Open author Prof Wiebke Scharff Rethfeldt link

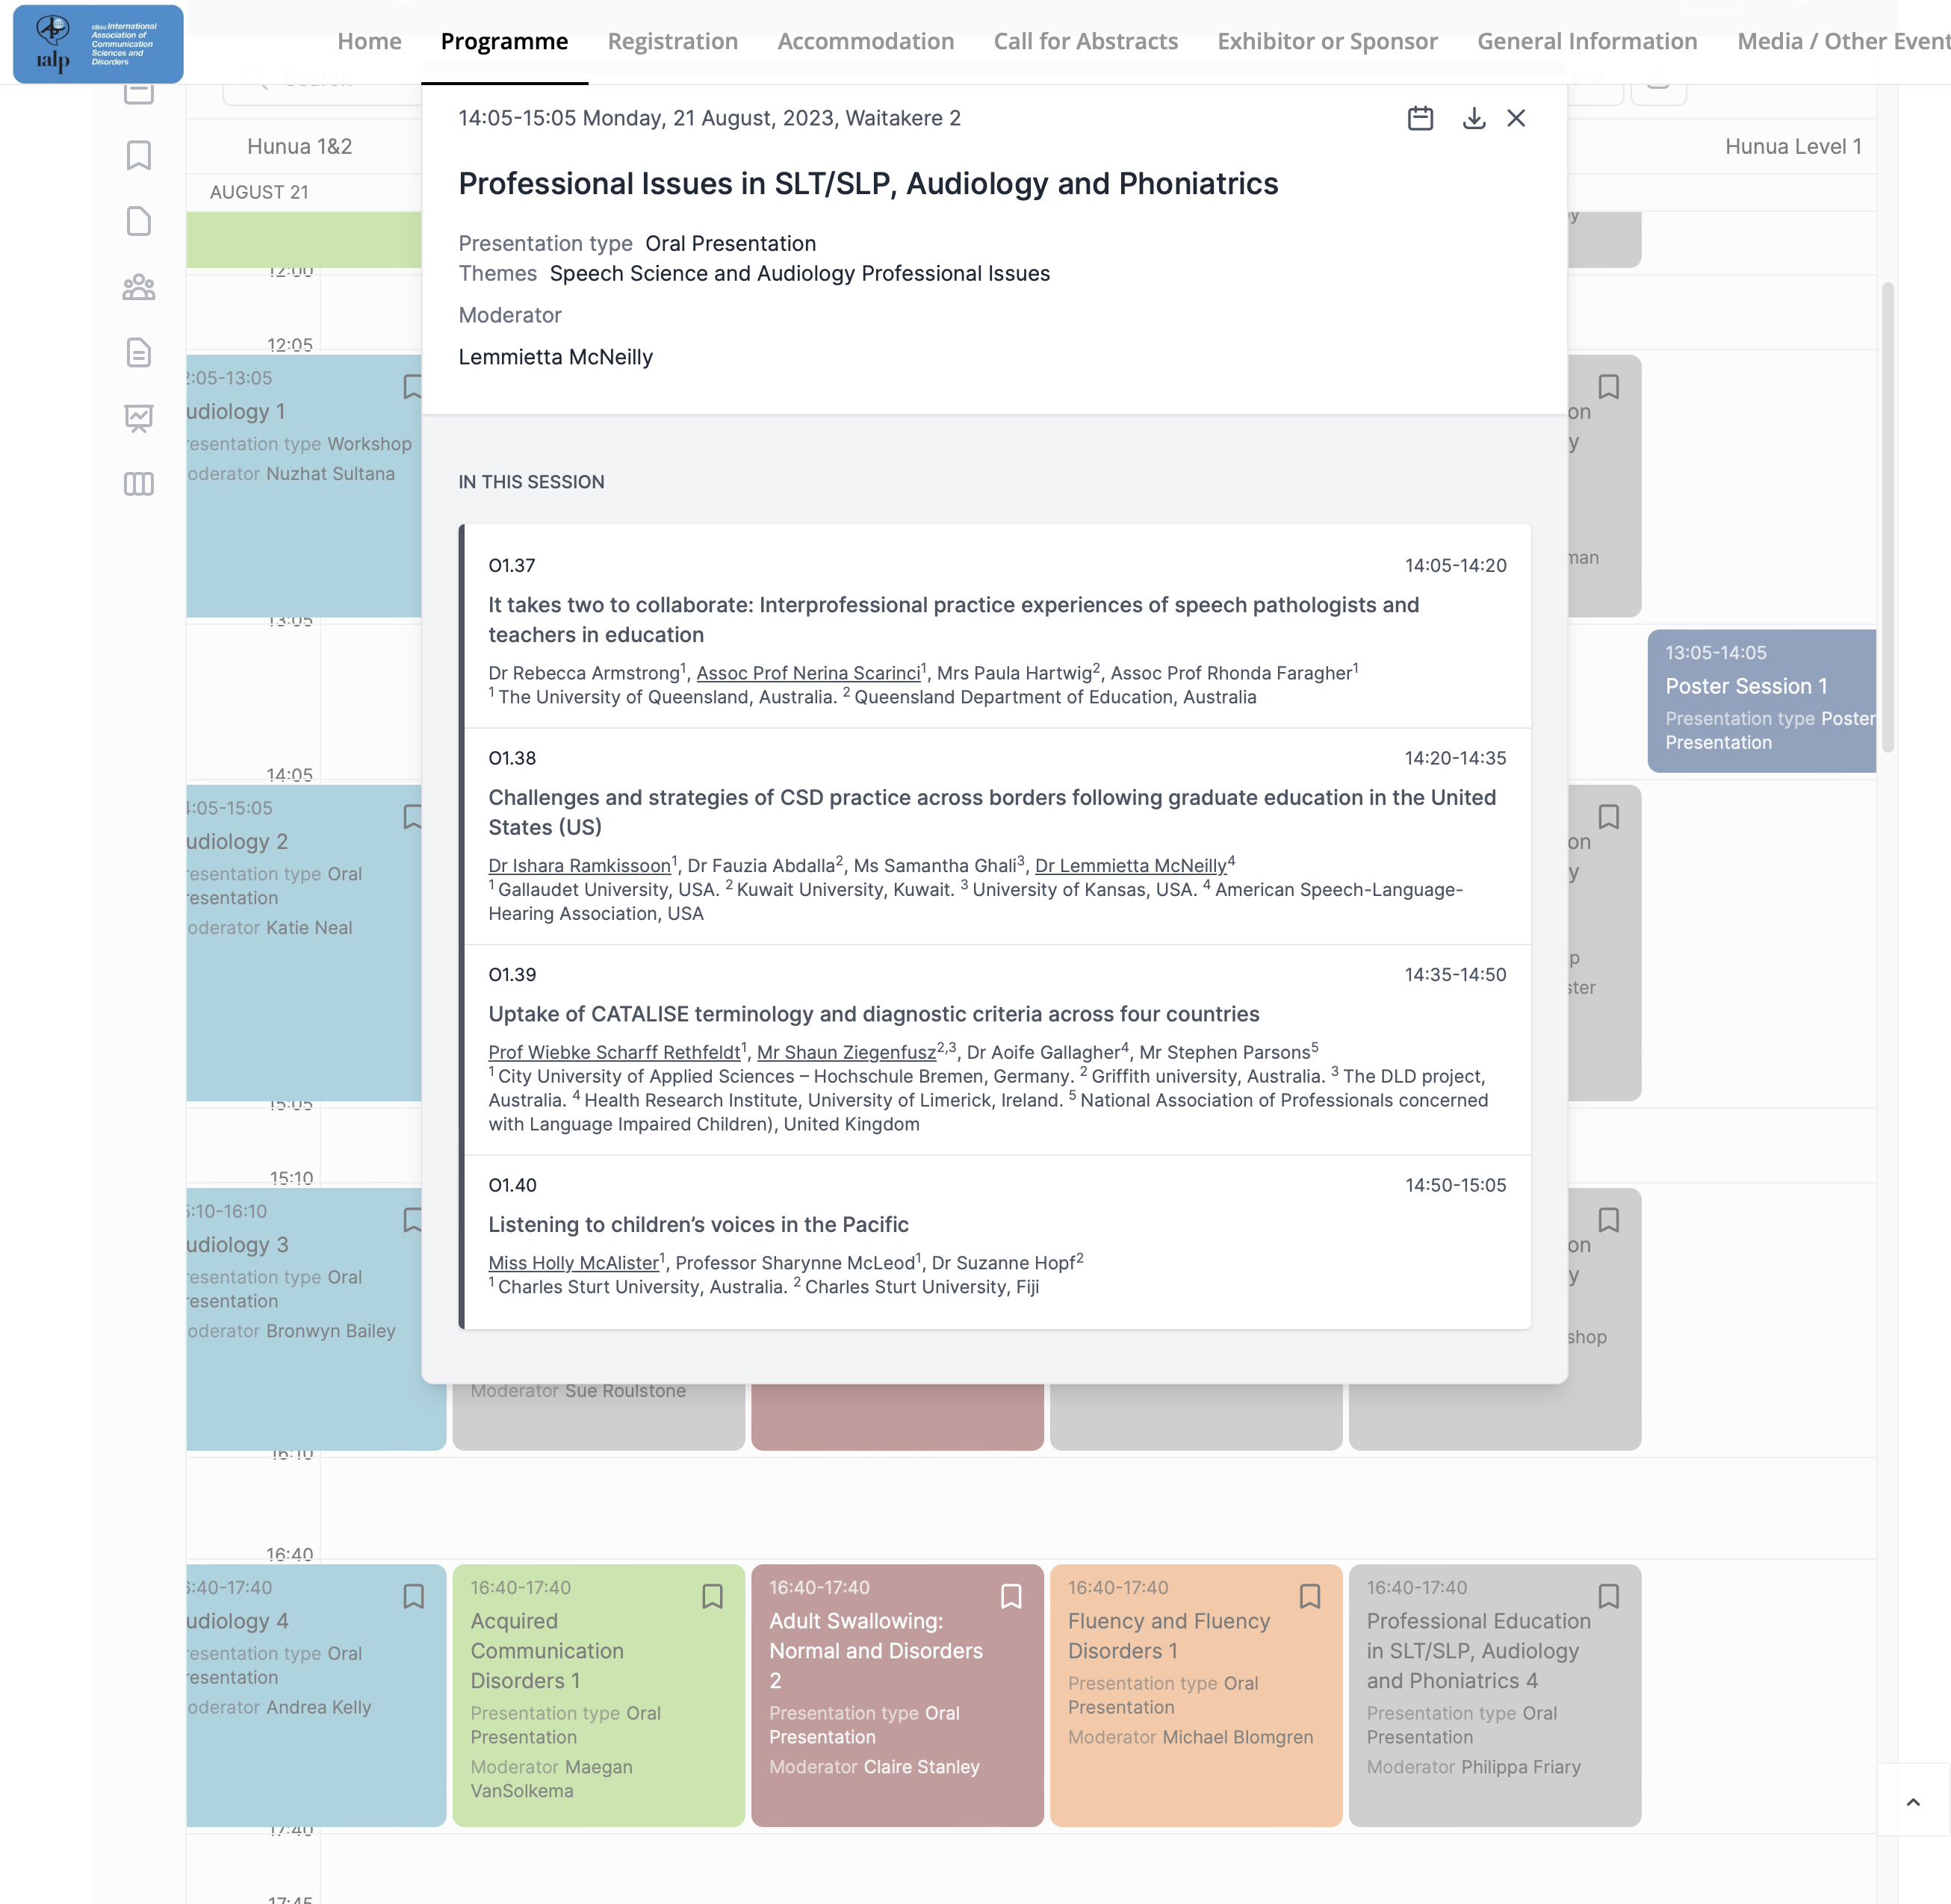(614, 1052)
